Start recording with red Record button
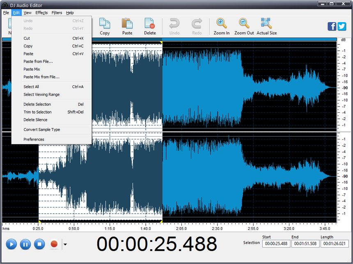The image size is (353, 264). click(x=54, y=244)
